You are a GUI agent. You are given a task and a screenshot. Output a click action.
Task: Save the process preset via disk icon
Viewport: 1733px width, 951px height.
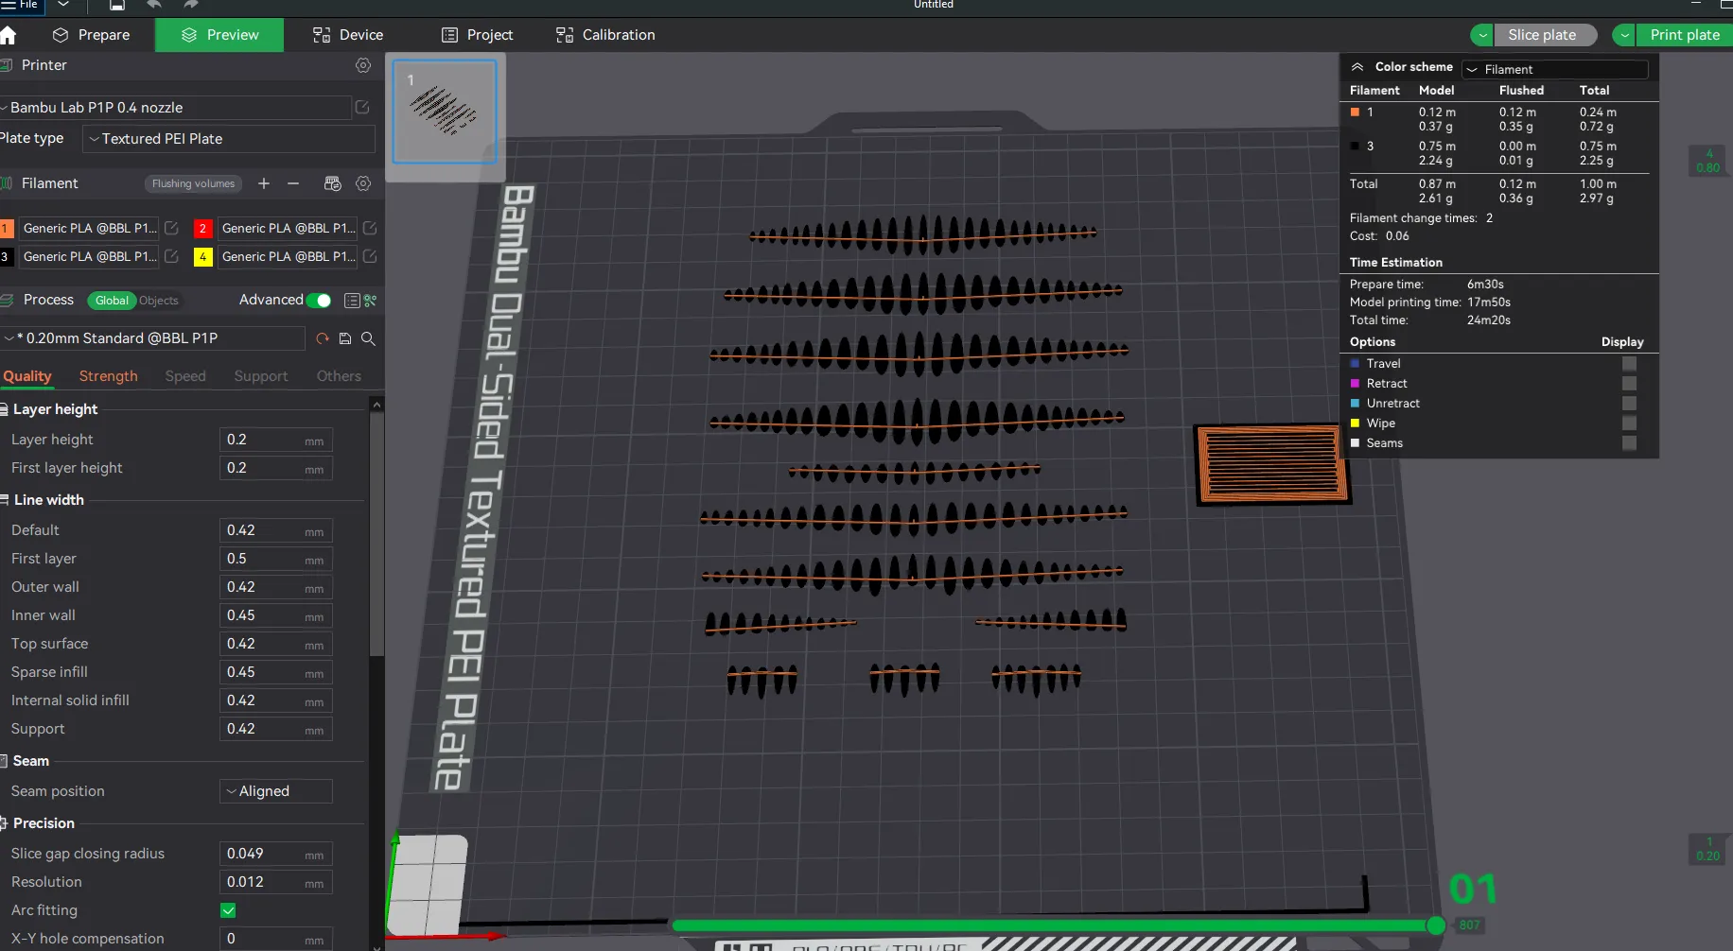point(345,338)
